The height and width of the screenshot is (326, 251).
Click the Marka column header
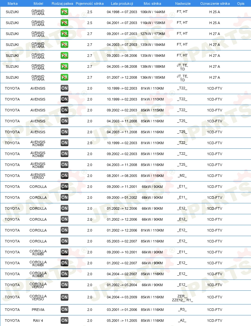pos(13,4)
